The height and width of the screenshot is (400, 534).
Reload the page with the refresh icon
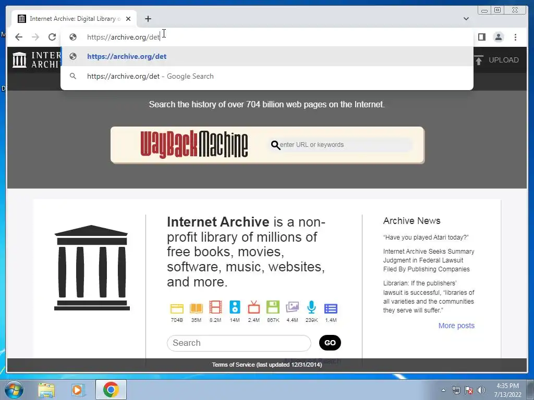[x=52, y=37]
